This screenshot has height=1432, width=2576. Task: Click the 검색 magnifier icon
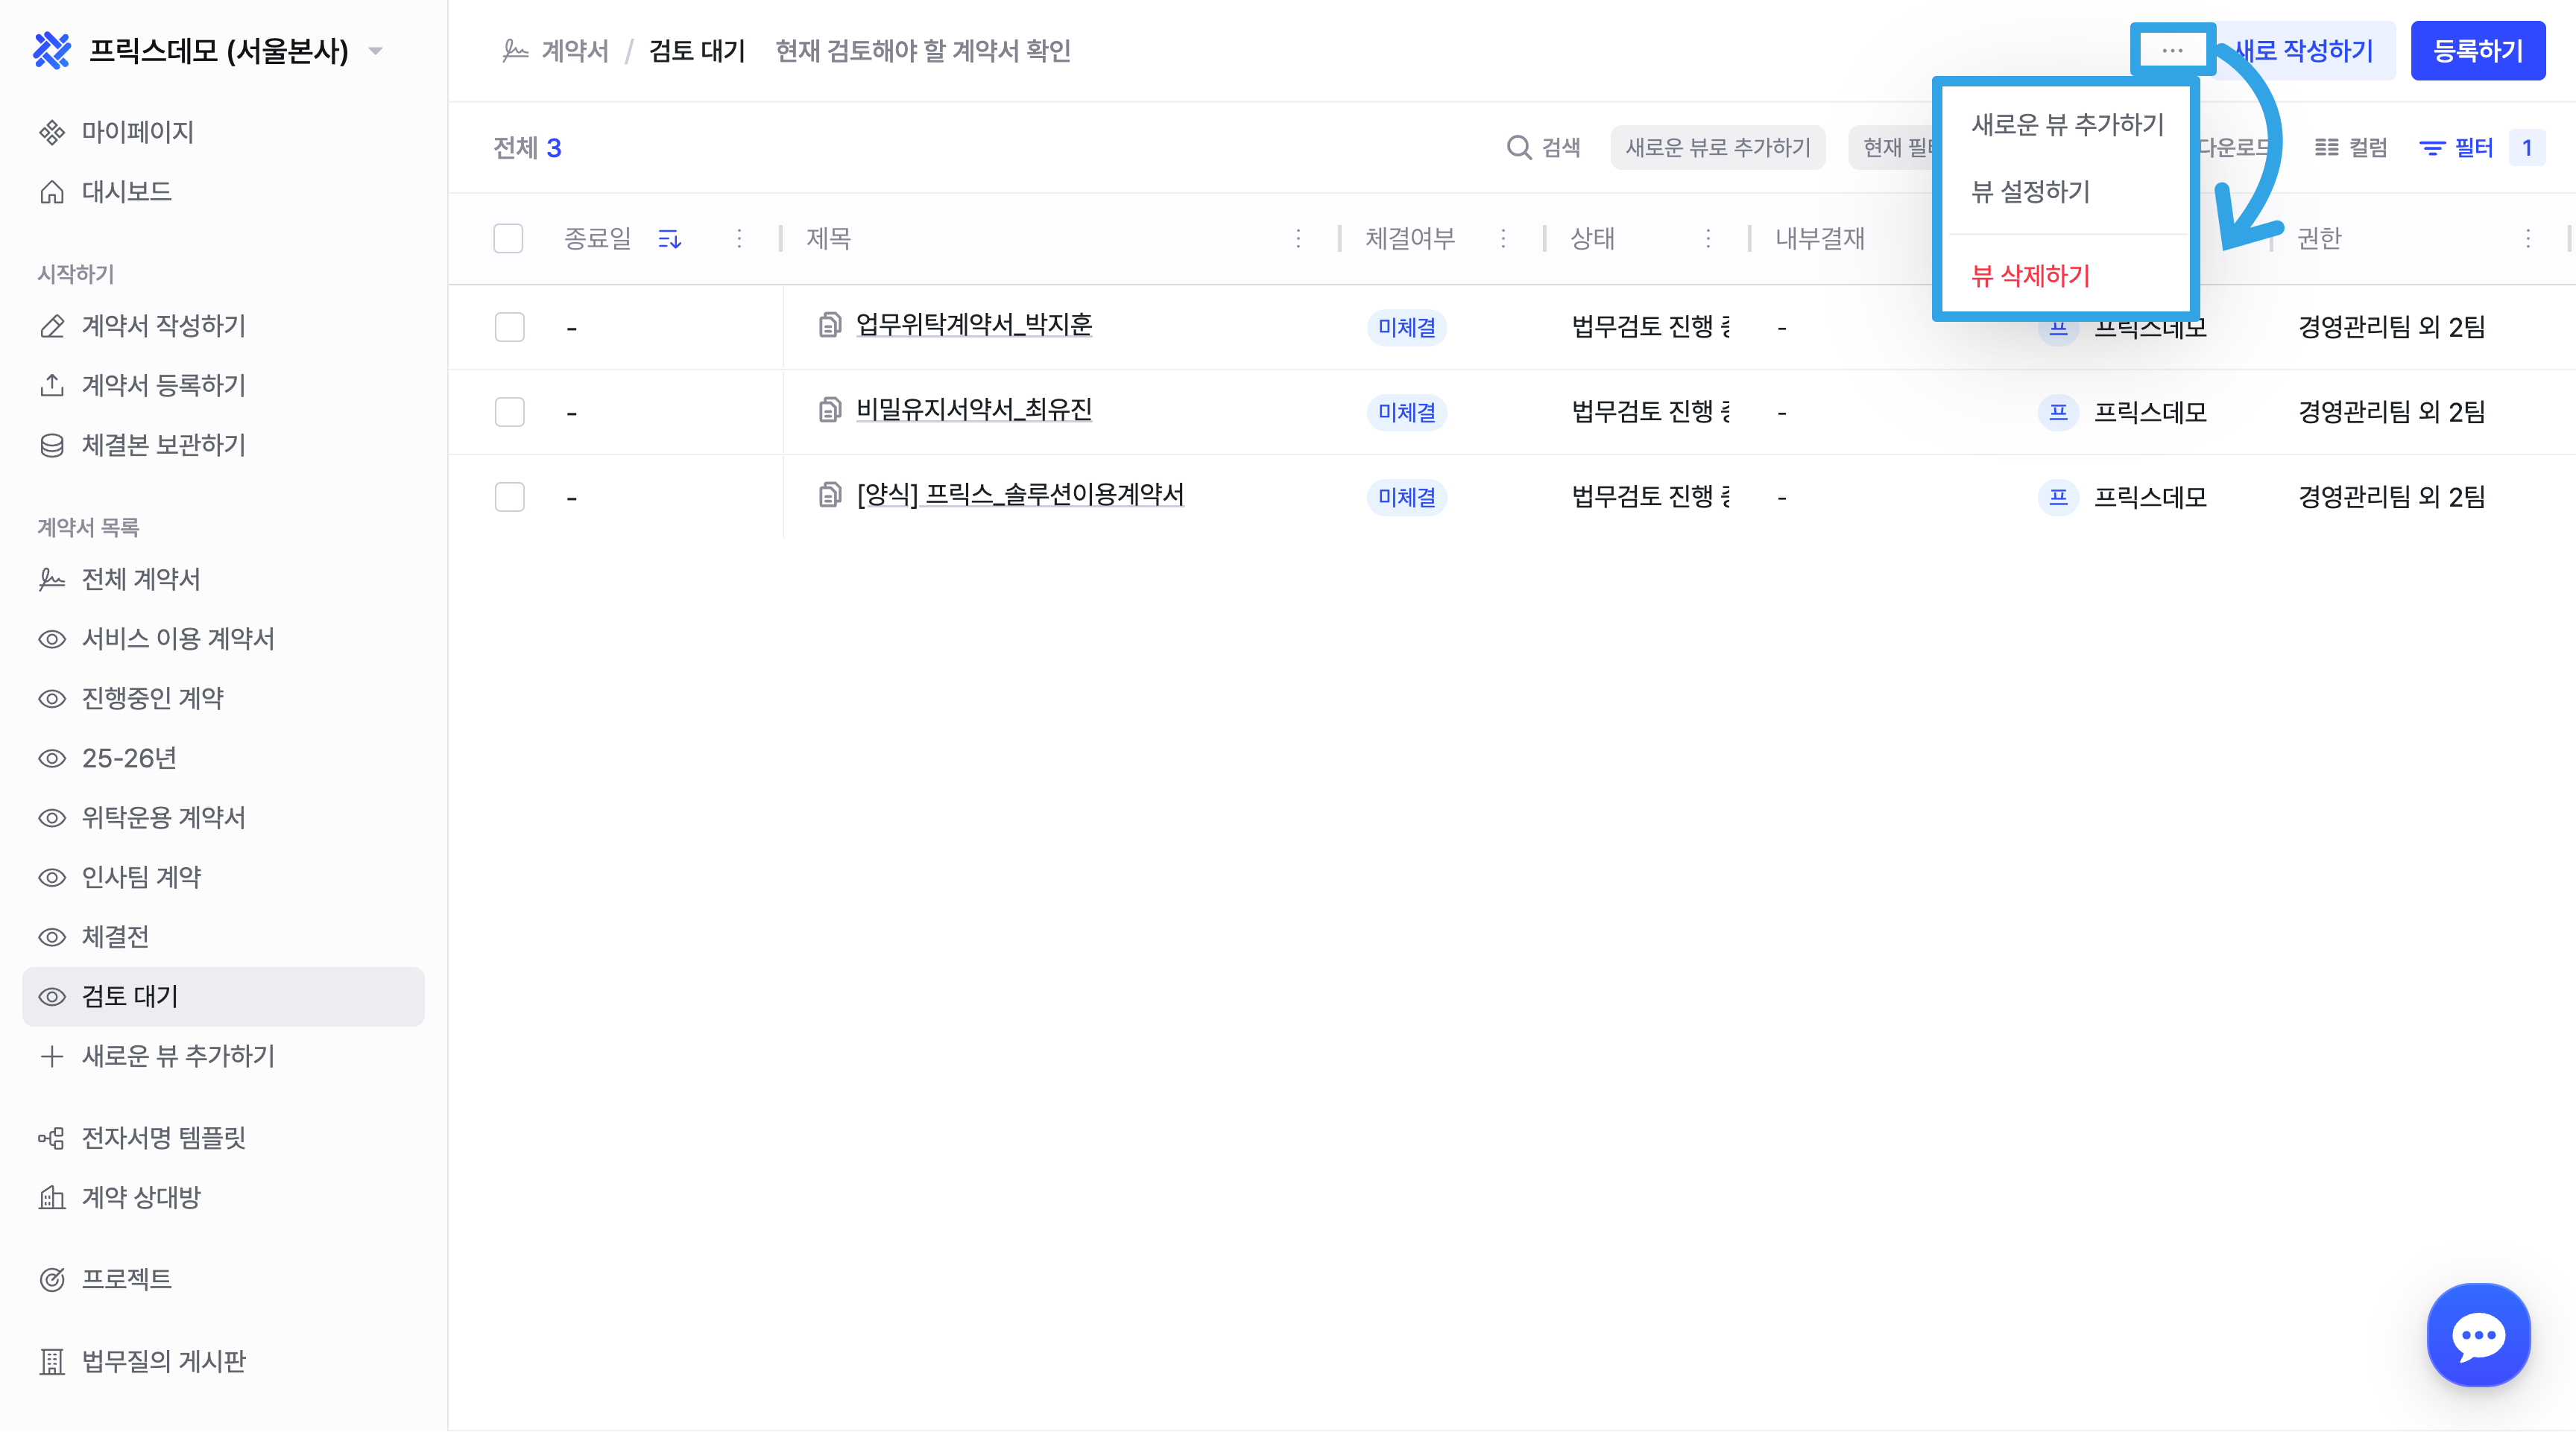click(1518, 148)
